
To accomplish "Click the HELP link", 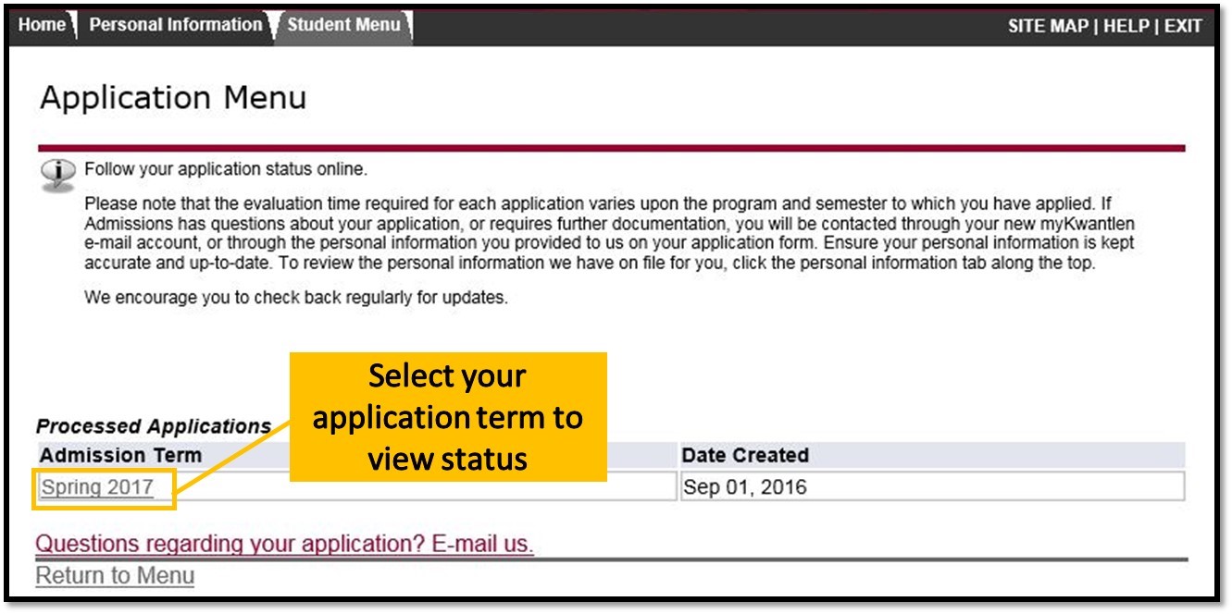I will click(x=1126, y=27).
